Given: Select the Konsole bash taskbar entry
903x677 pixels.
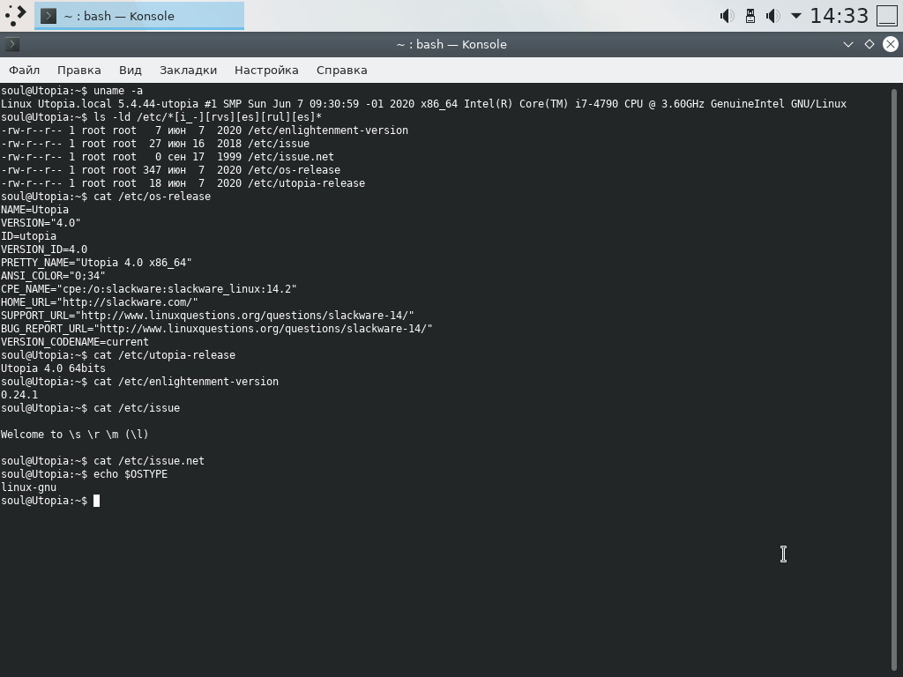Looking at the screenshot, I should tap(139, 16).
